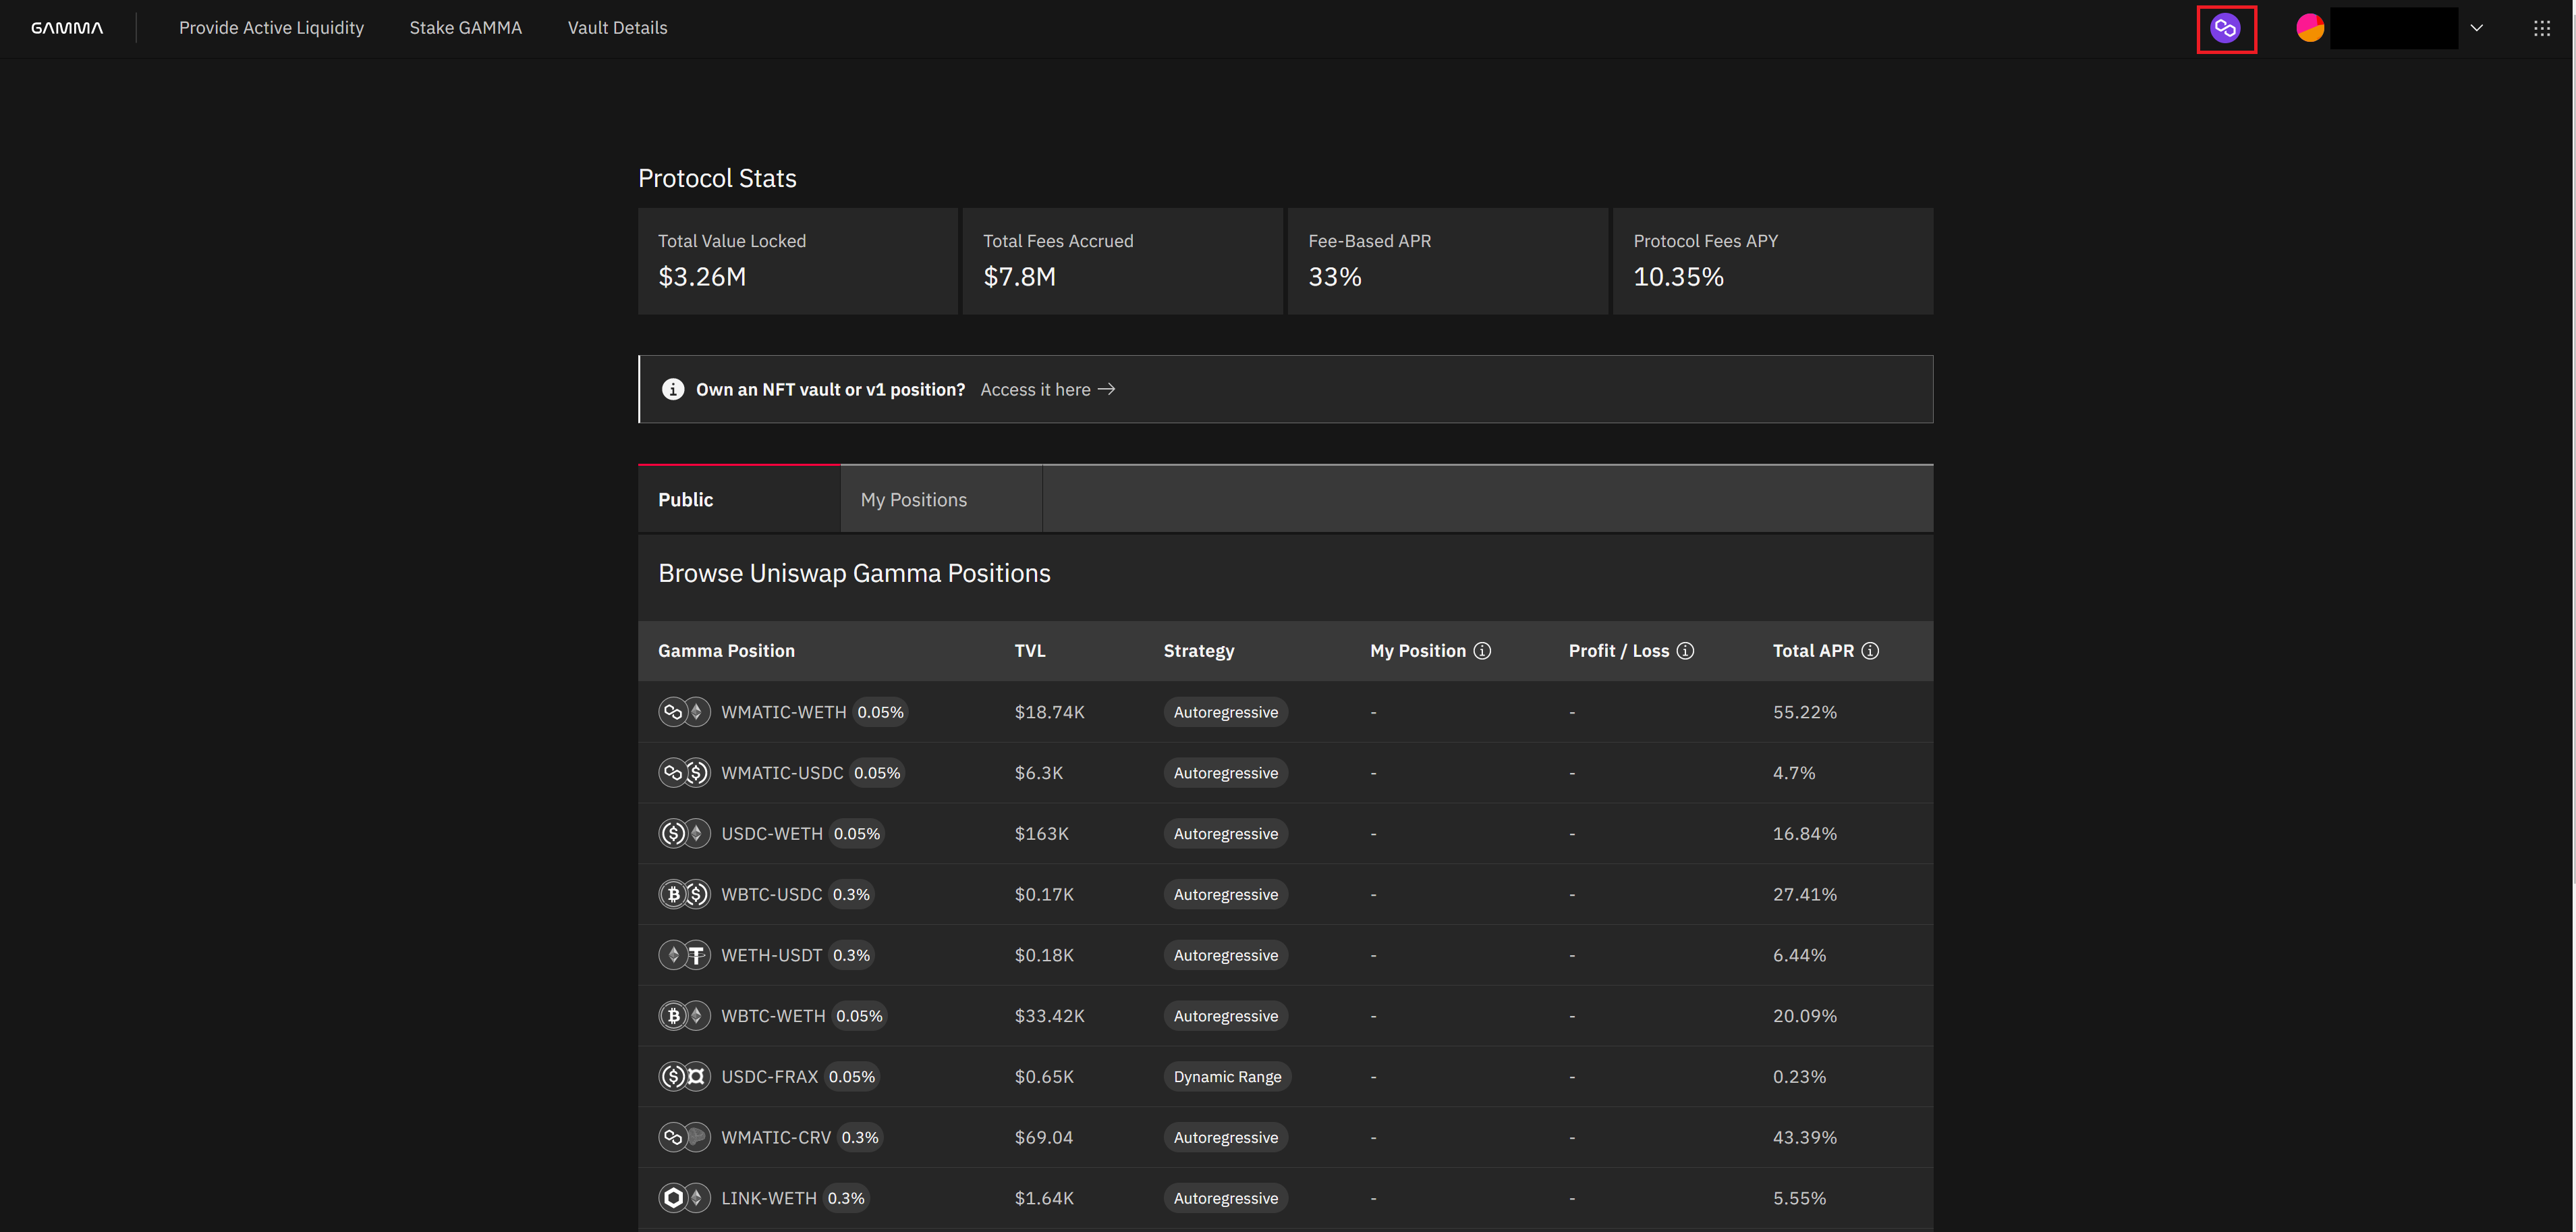Click the WMATIC-WETH token pair icon
This screenshot has height=1232, width=2576.
click(684, 712)
